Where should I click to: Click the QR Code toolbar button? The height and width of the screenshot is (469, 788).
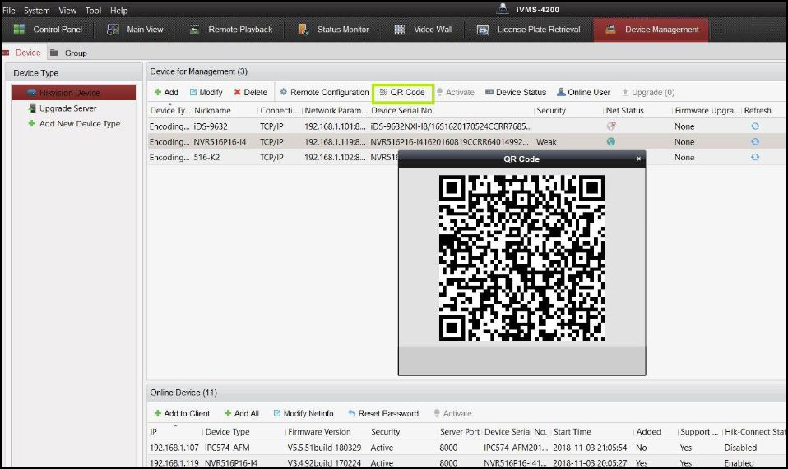(x=402, y=93)
